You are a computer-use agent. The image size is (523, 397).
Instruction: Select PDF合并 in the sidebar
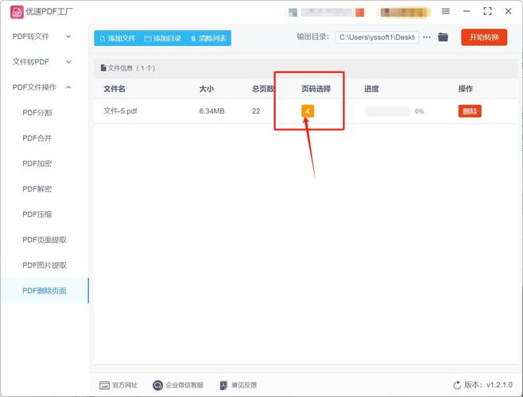(x=37, y=138)
